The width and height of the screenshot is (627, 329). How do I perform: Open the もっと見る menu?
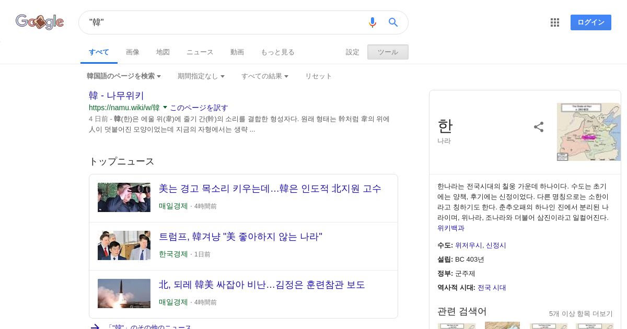pyautogui.click(x=277, y=52)
